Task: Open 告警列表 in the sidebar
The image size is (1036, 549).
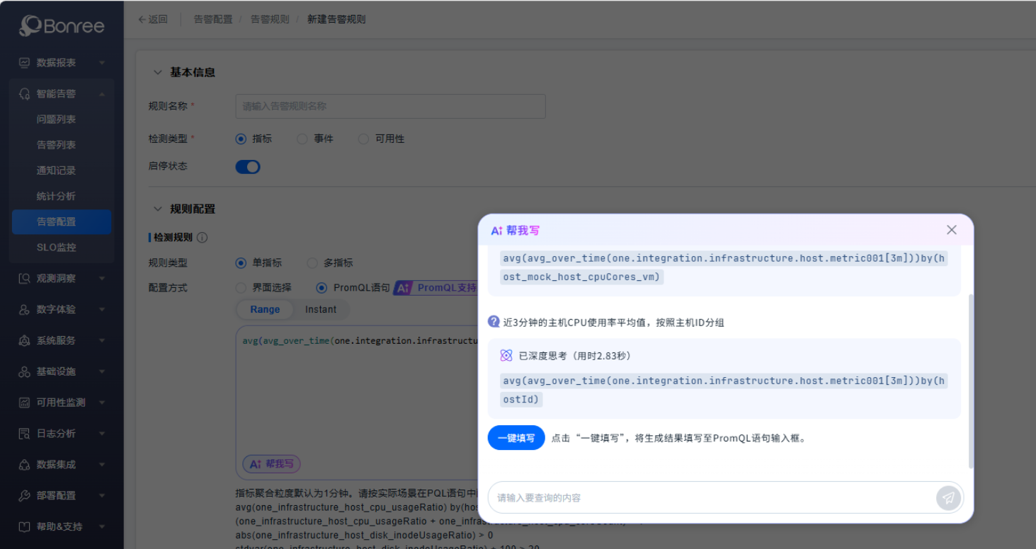Action: (56, 145)
